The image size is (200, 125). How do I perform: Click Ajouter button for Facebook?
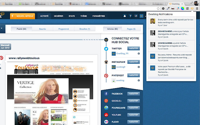tap(133, 94)
